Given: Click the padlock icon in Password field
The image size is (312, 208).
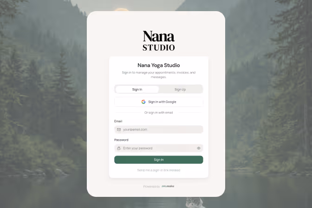Looking at the screenshot, I should pos(119,148).
